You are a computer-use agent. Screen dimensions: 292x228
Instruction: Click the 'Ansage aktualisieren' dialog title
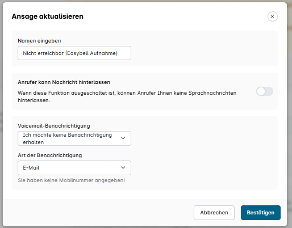coord(48,16)
